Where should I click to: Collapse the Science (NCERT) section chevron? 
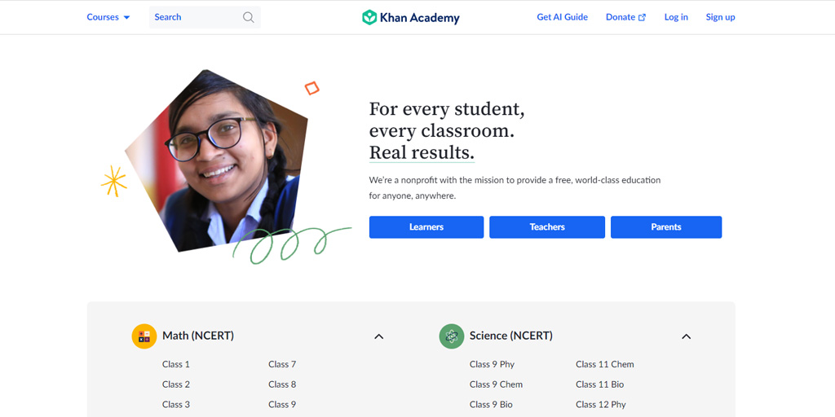coord(687,336)
